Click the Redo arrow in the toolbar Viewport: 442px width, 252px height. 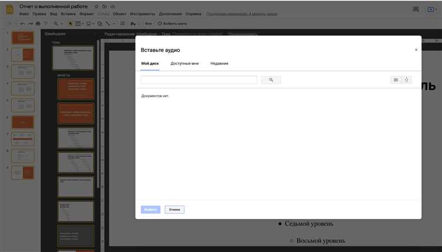pyautogui.click(x=31, y=24)
